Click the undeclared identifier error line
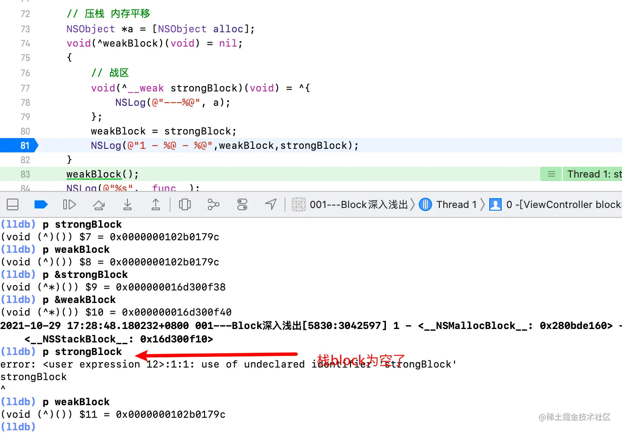The height and width of the screenshot is (433, 622). (x=228, y=364)
